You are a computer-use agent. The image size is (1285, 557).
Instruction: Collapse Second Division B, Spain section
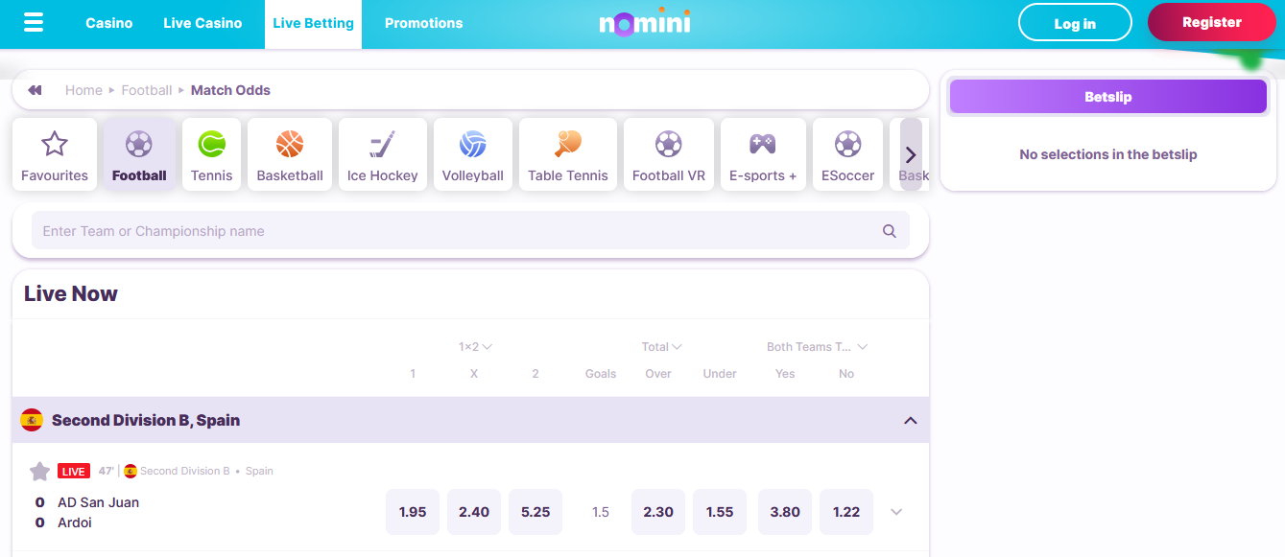click(x=911, y=420)
